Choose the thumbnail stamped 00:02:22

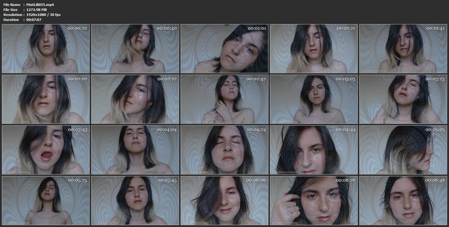(x=135, y=99)
